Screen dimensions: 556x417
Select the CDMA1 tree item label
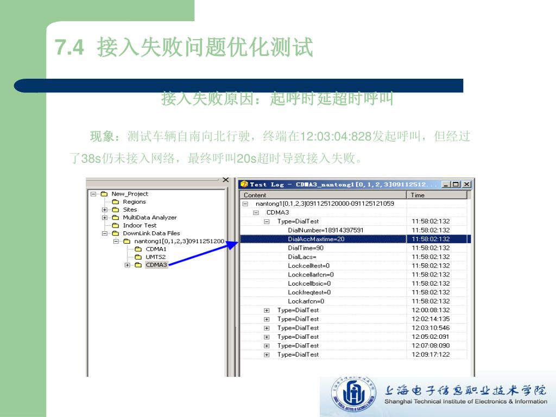click(156, 249)
